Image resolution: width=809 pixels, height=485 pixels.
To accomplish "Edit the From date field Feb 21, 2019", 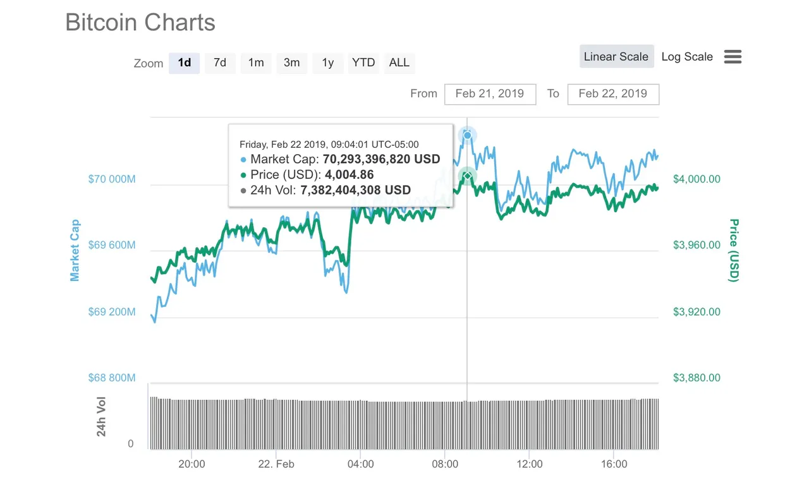I will coord(490,93).
